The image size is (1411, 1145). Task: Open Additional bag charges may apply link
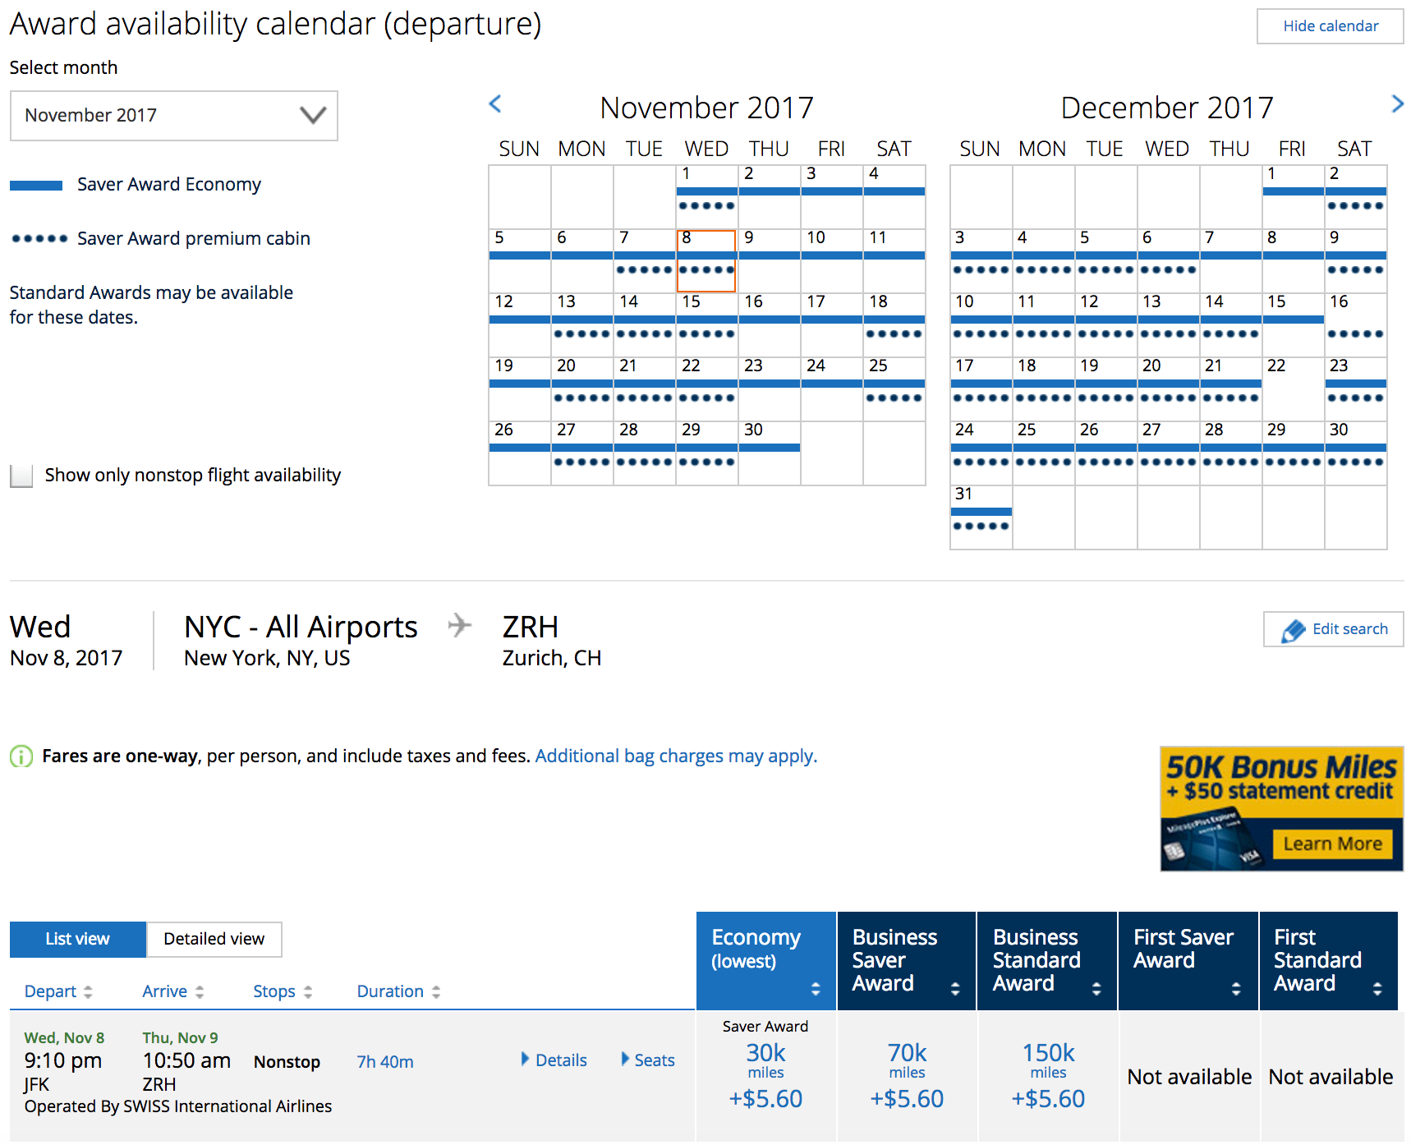click(676, 756)
